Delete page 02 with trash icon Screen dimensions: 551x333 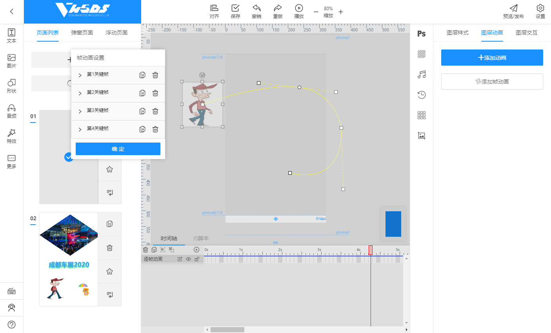[110, 248]
